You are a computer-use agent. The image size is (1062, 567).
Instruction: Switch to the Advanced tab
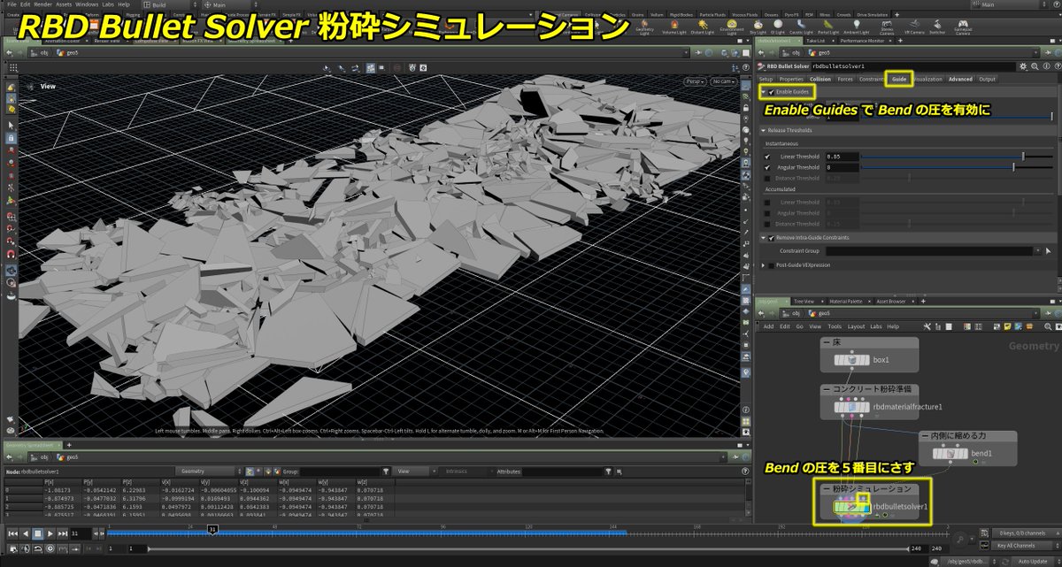[x=960, y=79]
